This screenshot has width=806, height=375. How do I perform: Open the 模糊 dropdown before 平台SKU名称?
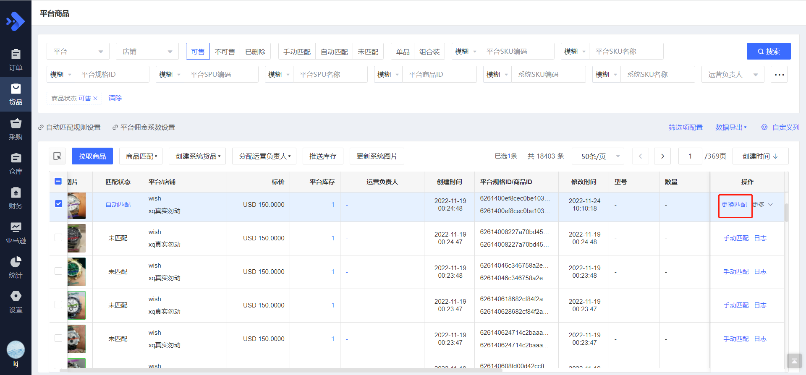pos(575,51)
